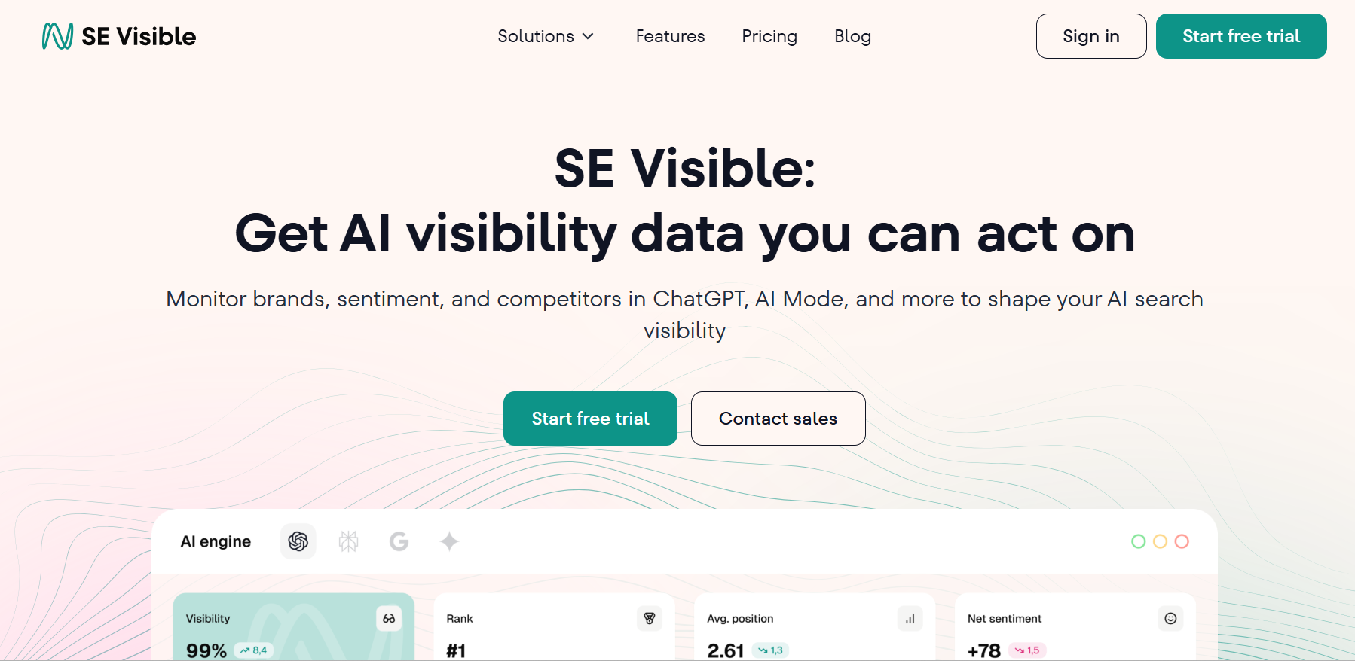The height and width of the screenshot is (661, 1355).
Task: Click the Start free trial hero button
Action: [590, 419]
